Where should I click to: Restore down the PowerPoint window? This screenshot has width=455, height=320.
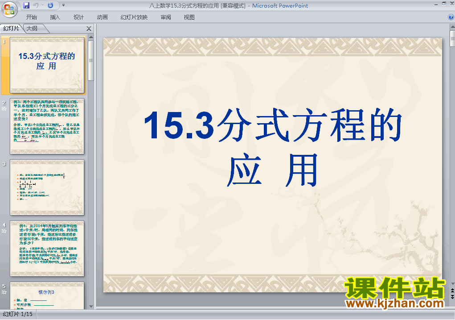tap(444, 4)
